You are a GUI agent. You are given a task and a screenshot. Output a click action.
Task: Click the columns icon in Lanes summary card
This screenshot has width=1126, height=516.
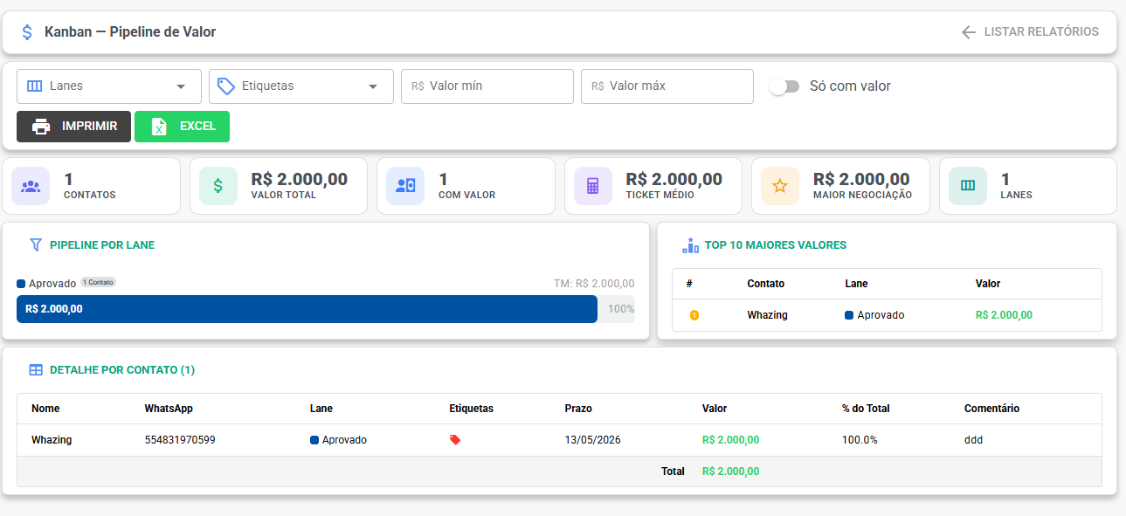pyautogui.click(x=968, y=186)
